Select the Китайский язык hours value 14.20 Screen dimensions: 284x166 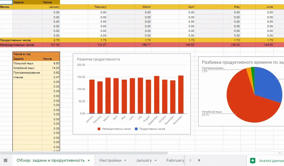(51, 68)
